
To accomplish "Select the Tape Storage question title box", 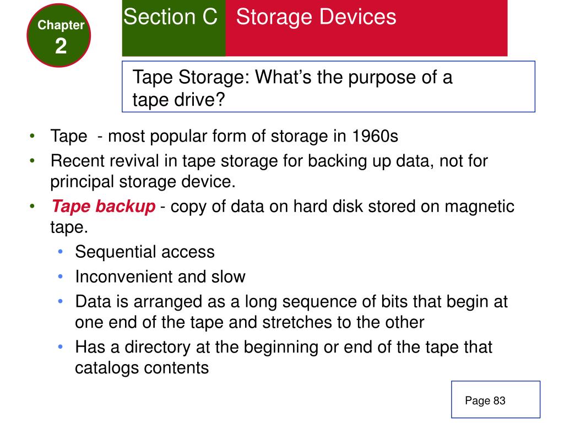I will click(x=328, y=86).
